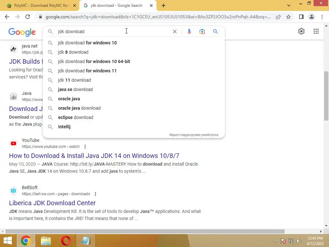Click the vertical page scrollbar thumb
The height and width of the screenshot is (247, 329).
[x=326, y=96]
